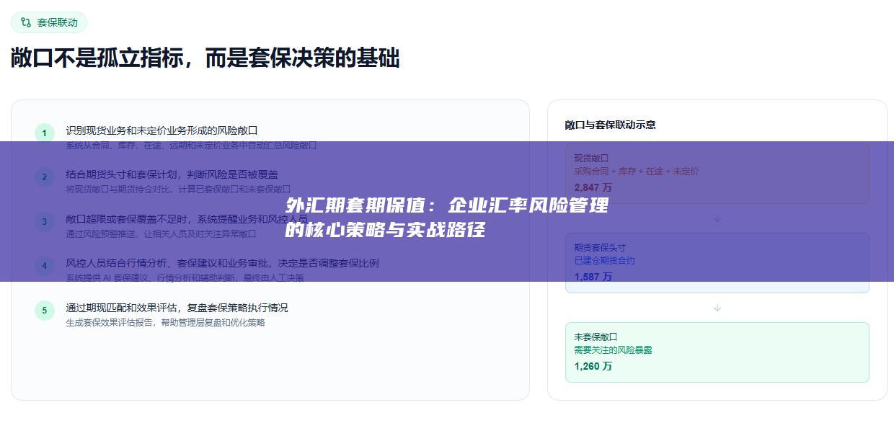Select the value 1,260 万
Screen dimensions: 894x423
point(593,366)
